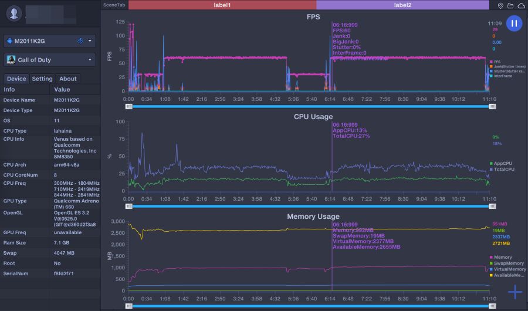528x311 pixels.
Task: Select the label2 scene segment
Action: click(x=402, y=5)
